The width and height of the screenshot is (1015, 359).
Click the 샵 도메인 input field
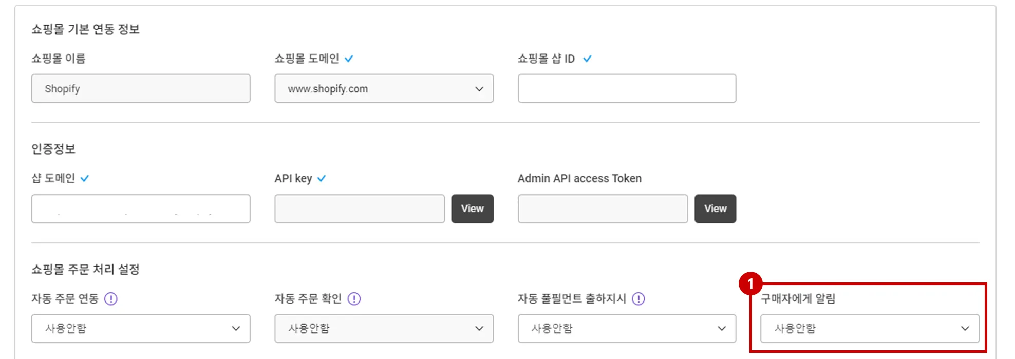point(141,209)
